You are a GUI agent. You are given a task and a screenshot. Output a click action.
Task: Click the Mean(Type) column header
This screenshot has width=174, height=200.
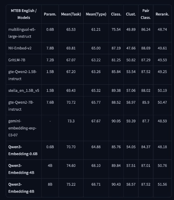click(x=96, y=14)
